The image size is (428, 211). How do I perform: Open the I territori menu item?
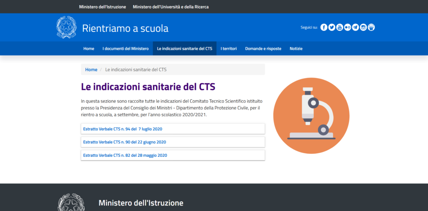click(x=229, y=48)
